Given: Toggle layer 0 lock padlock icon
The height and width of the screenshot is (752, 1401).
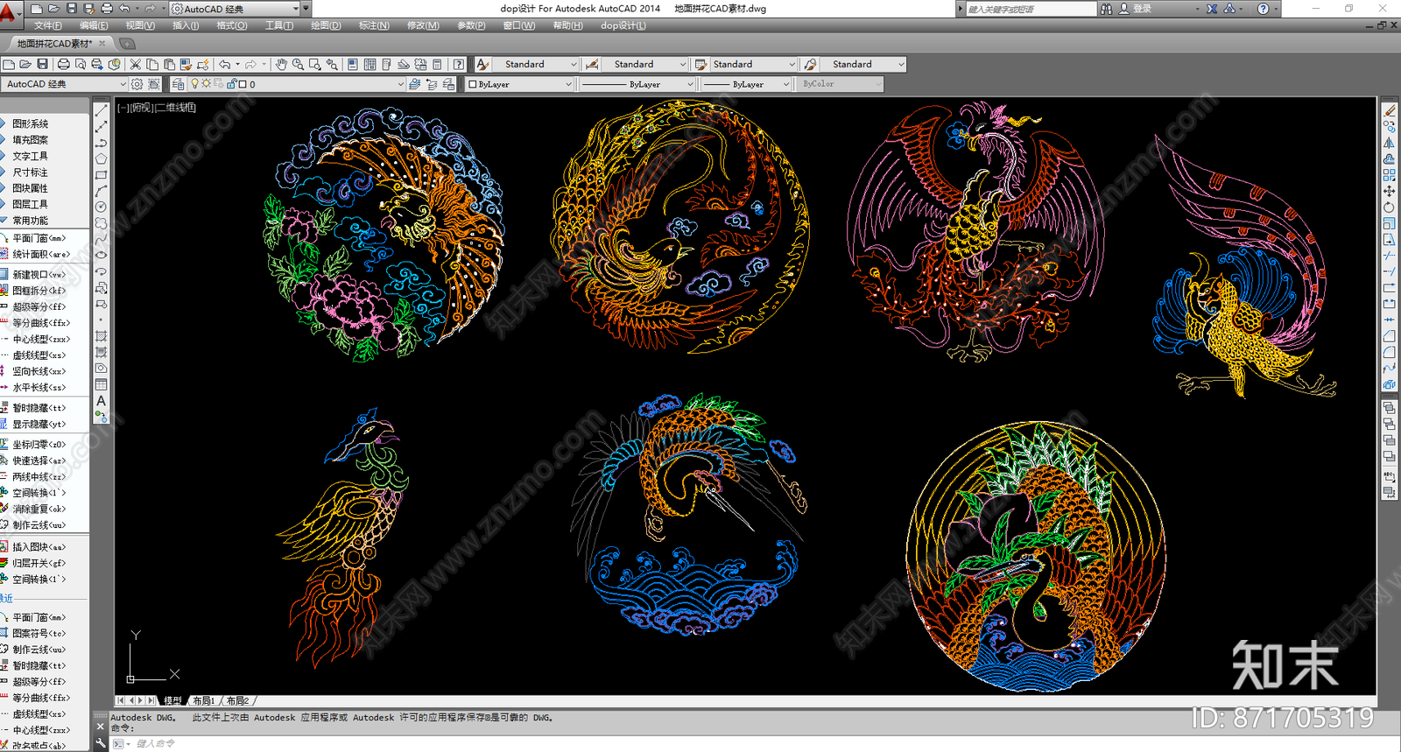Looking at the screenshot, I should pos(231,84).
